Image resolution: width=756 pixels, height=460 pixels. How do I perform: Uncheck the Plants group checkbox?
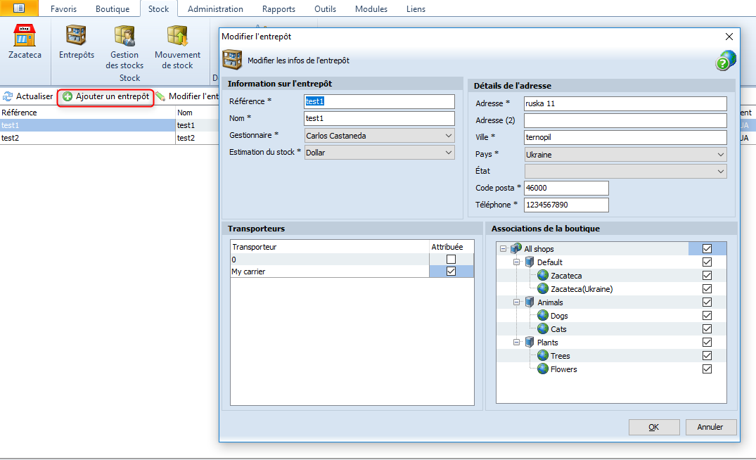click(707, 343)
